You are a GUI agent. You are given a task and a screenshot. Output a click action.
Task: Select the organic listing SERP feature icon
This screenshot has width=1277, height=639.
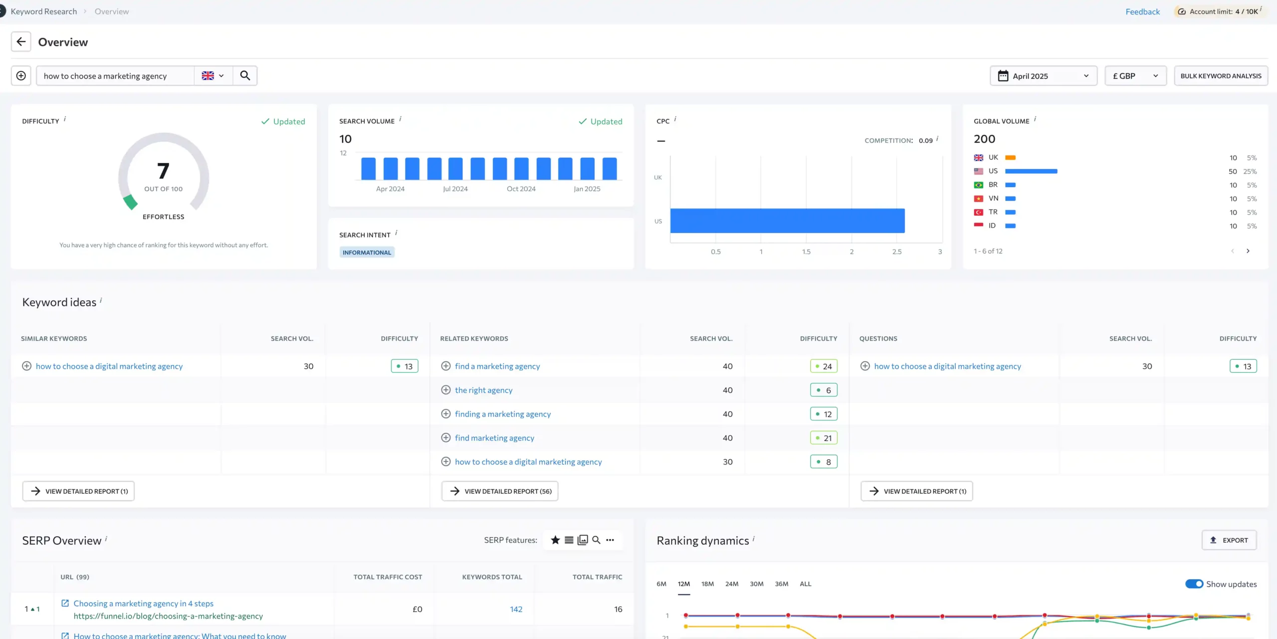tap(569, 540)
